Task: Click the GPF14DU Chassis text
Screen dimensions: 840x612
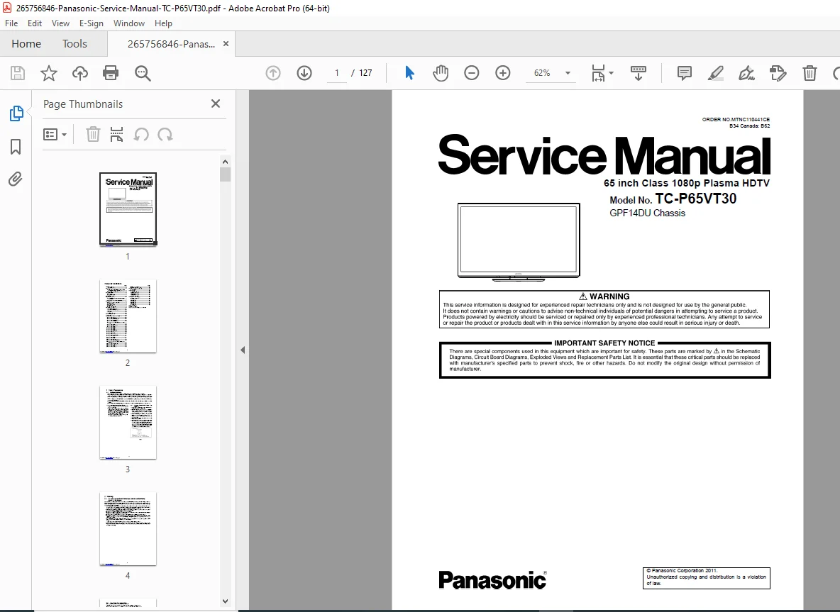Action: pyautogui.click(x=647, y=213)
